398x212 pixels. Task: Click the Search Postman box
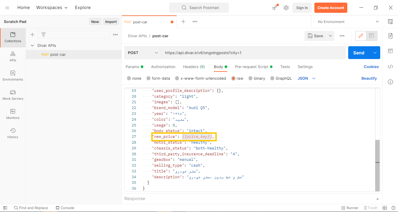tap(199, 8)
